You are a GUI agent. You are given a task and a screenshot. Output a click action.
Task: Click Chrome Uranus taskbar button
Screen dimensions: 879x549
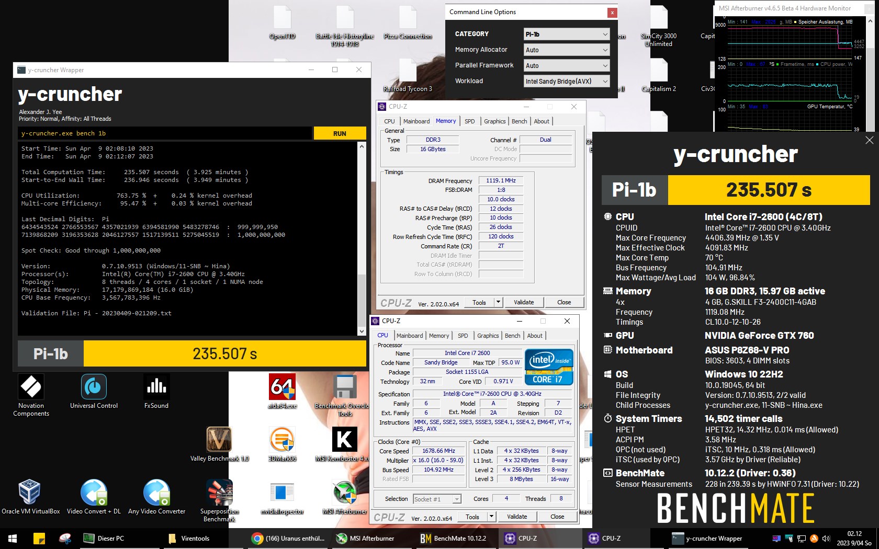point(288,538)
